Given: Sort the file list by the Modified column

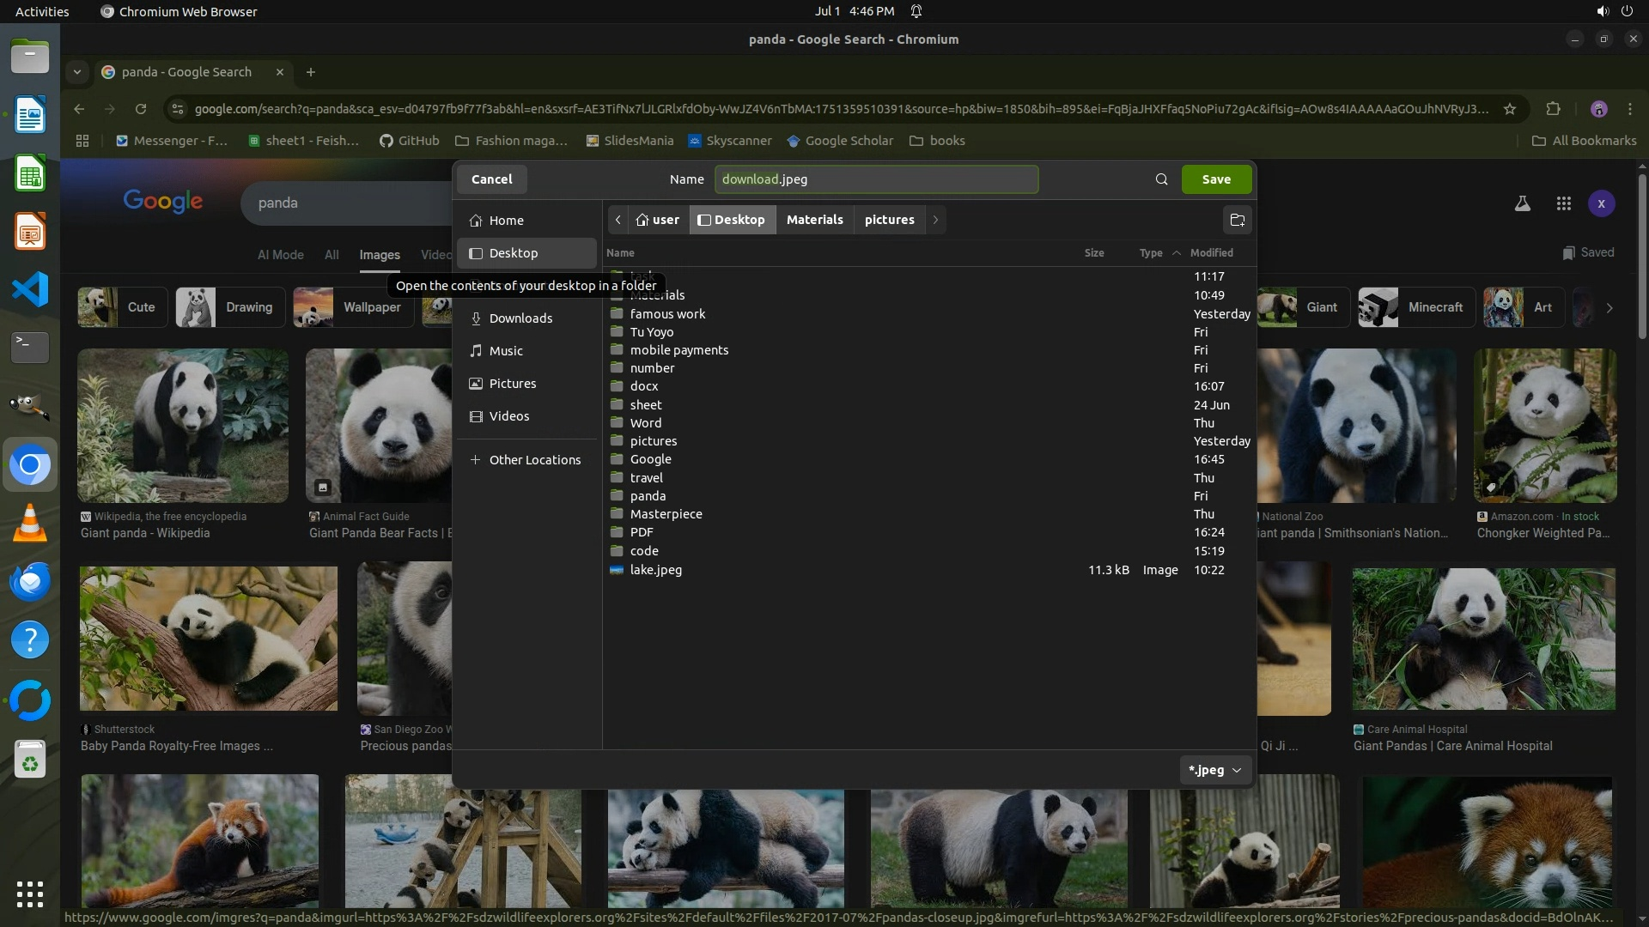Looking at the screenshot, I should [1211, 253].
